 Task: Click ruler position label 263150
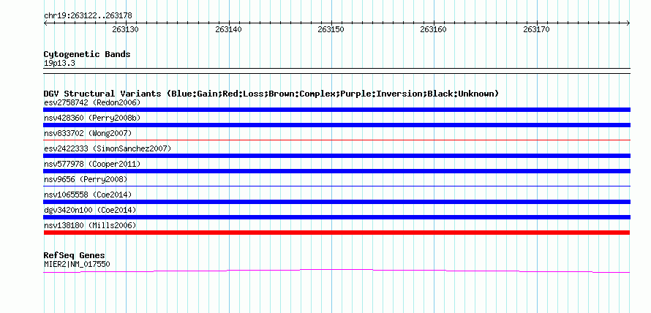coord(331,29)
